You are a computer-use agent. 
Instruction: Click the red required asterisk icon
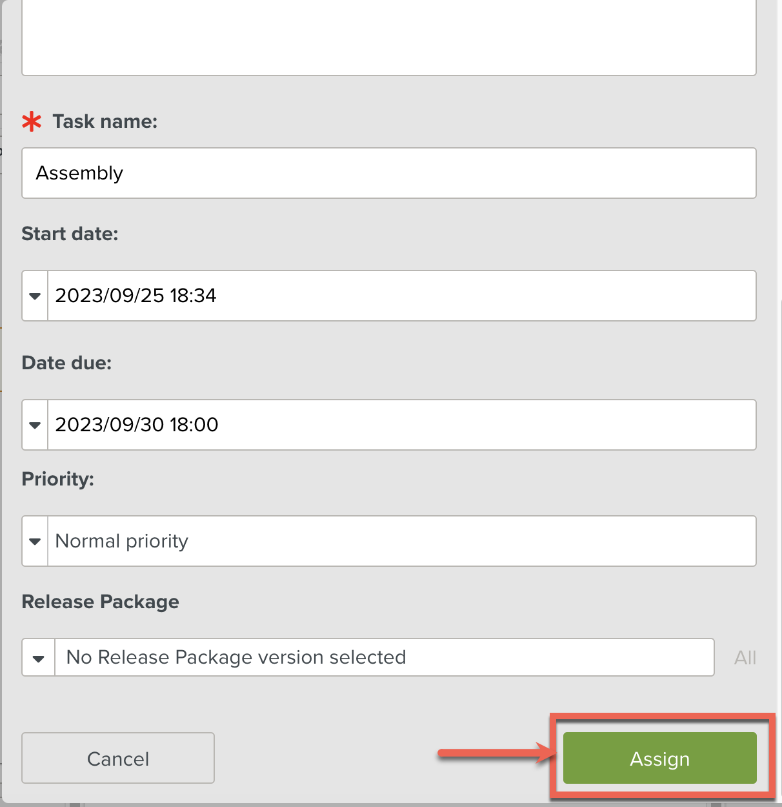coord(32,121)
